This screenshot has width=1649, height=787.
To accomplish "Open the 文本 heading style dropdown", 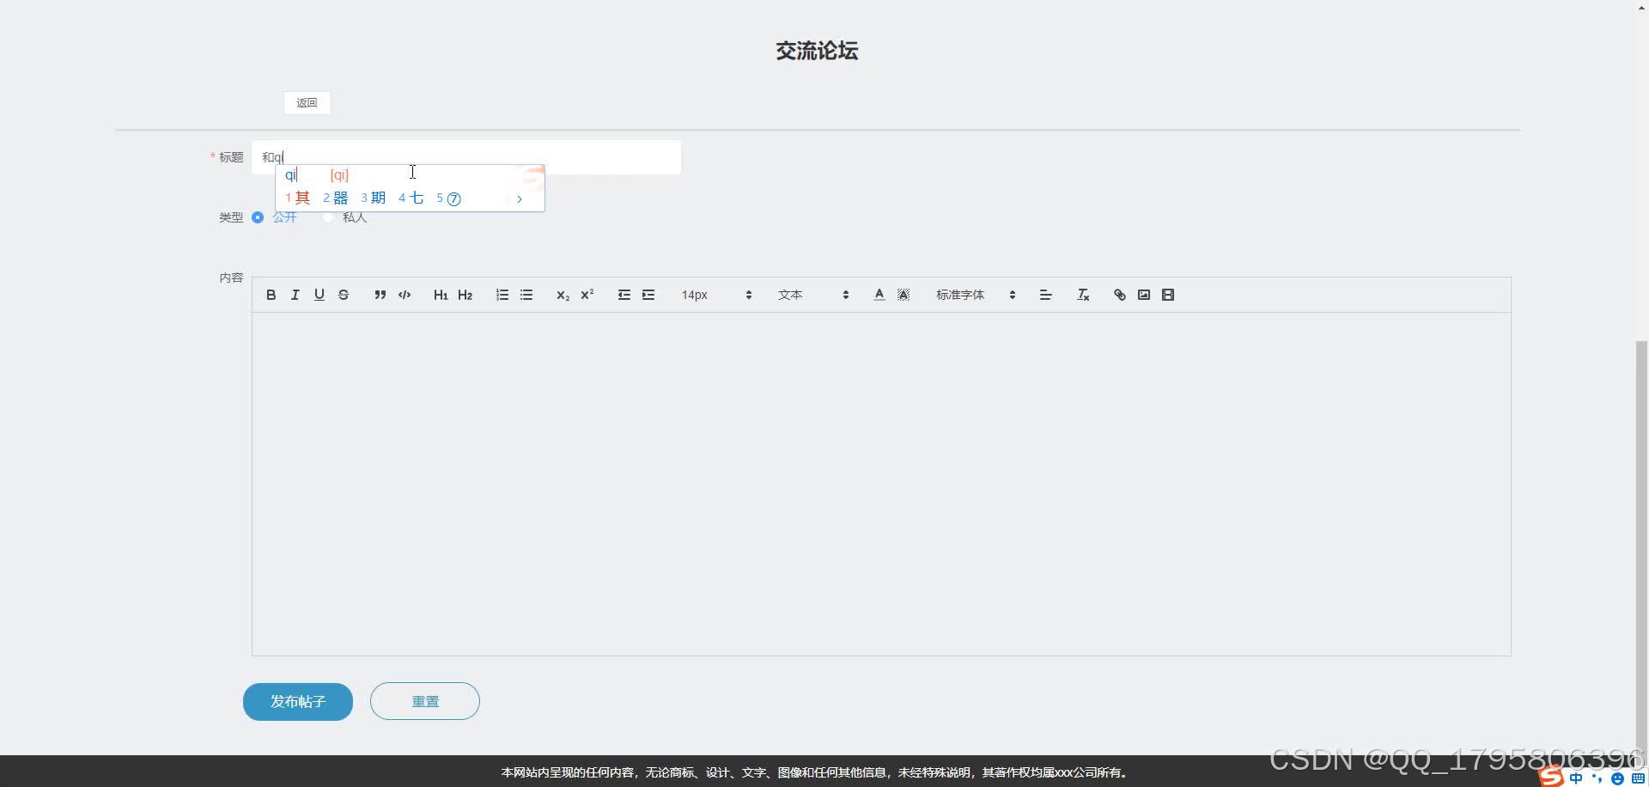I will 812,295.
